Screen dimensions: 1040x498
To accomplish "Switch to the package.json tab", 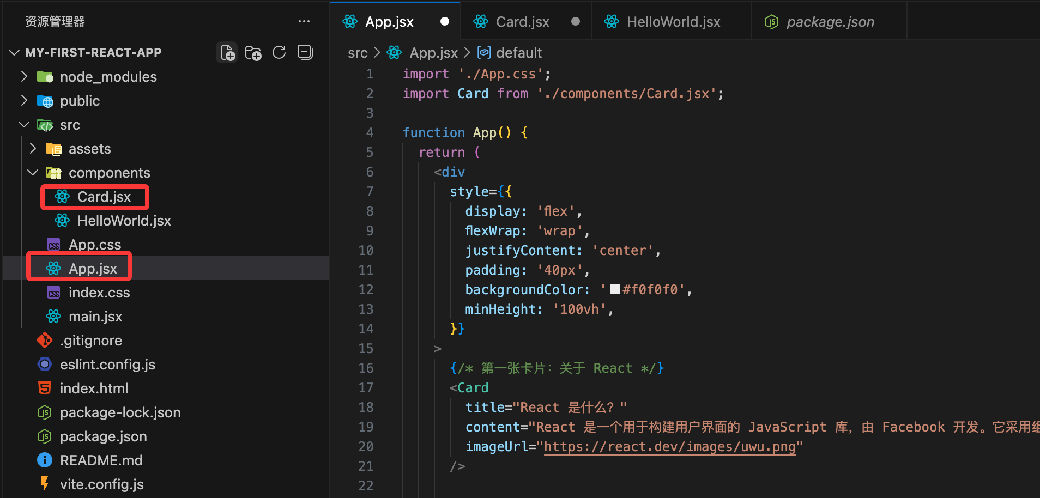I will point(830,22).
